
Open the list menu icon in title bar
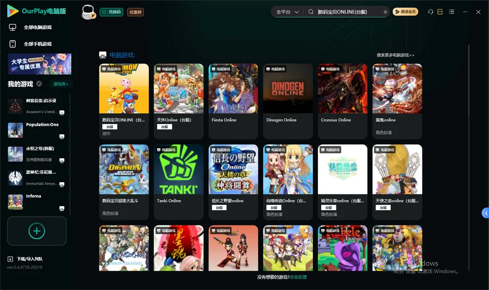pos(451,12)
